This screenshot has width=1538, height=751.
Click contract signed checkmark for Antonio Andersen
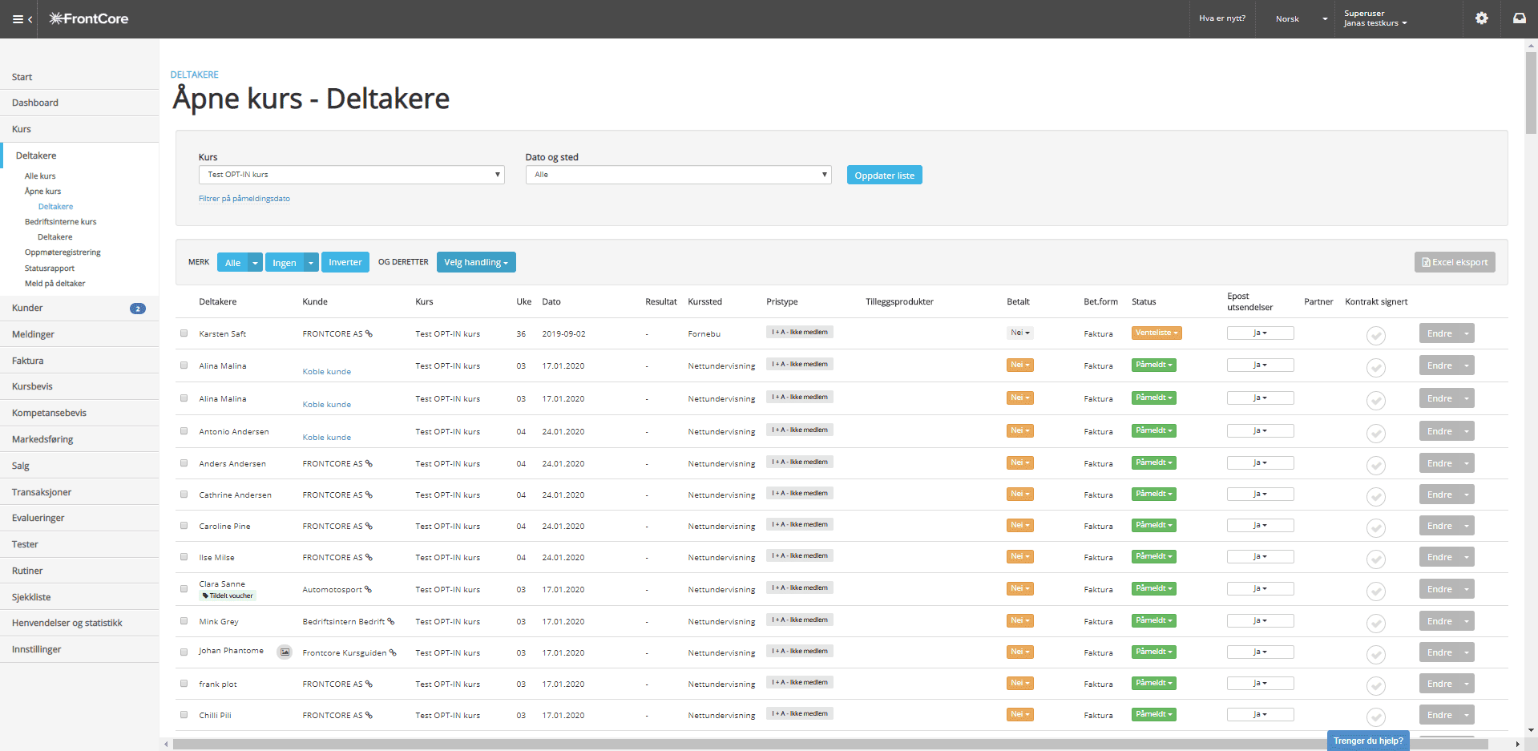(1375, 433)
